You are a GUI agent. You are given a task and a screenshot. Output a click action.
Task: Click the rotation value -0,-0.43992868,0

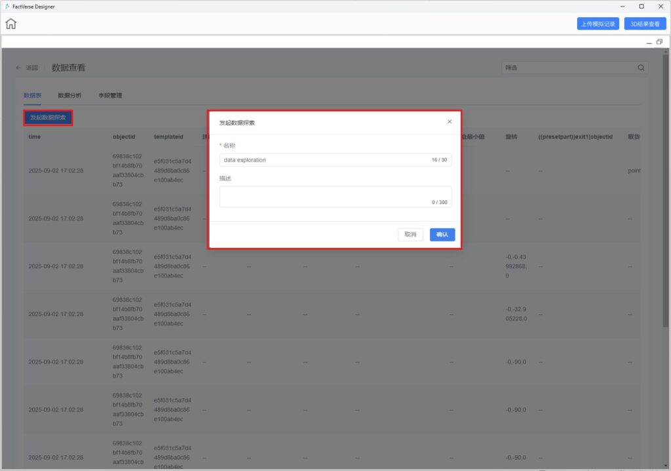coord(516,266)
